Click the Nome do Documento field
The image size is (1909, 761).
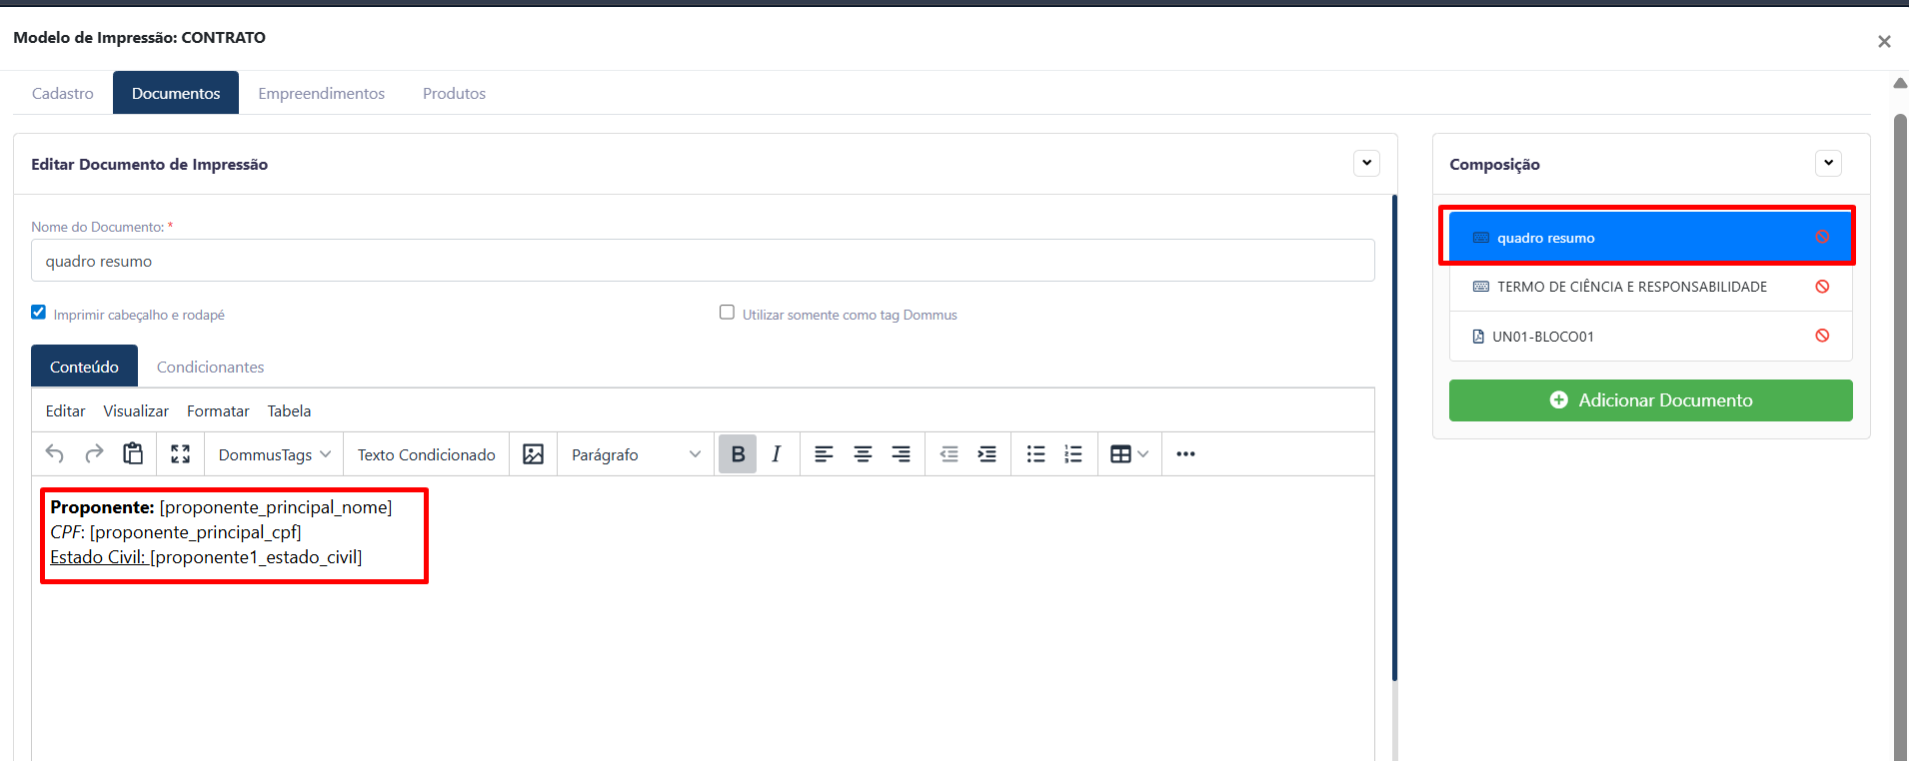click(x=703, y=261)
